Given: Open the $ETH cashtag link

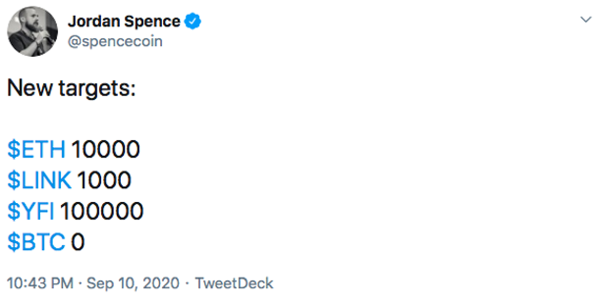Looking at the screenshot, I should 37,149.
